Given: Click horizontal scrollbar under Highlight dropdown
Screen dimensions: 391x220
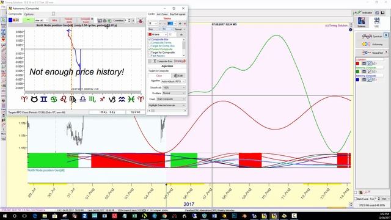Looking at the screenshot, I should (167, 111).
